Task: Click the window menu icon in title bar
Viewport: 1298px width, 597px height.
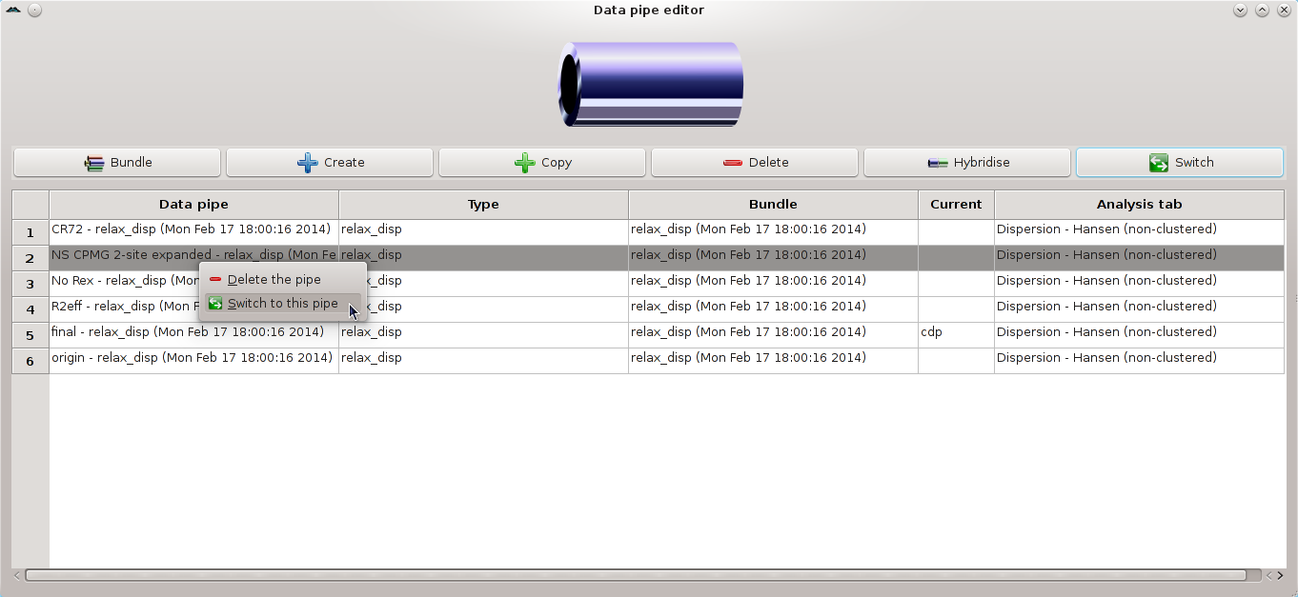Action: click(x=13, y=10)
